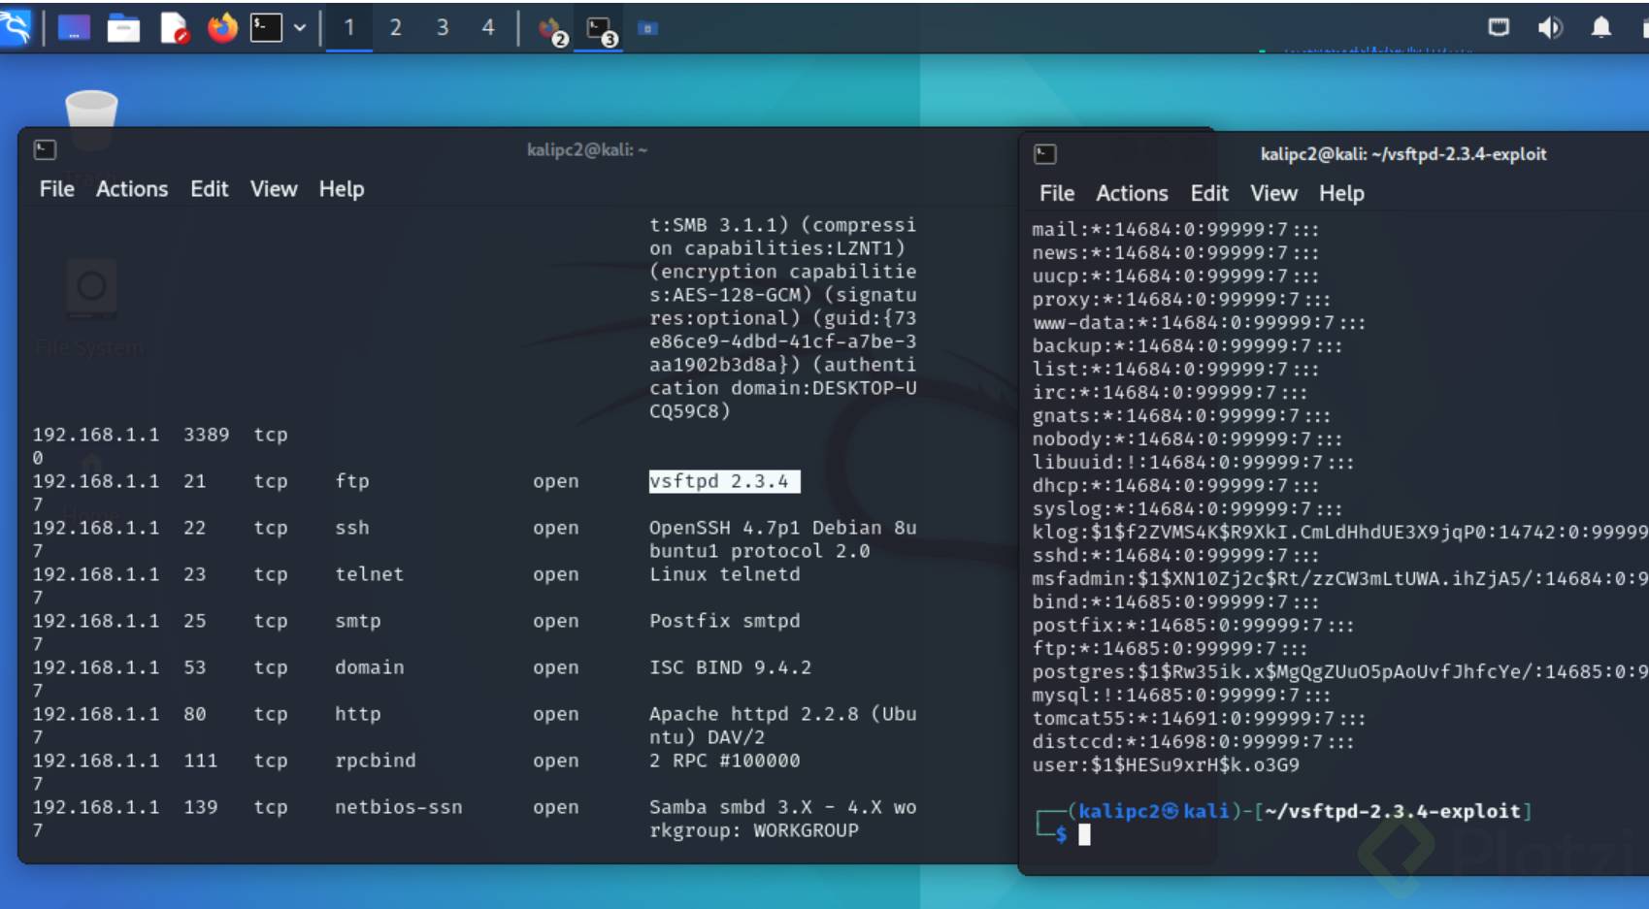Image resolution: width=1649 pixels, height=909 pixels.
Task: Launch Firefox from the top panel
Action: pyautogui.click(x=222, y=28)
